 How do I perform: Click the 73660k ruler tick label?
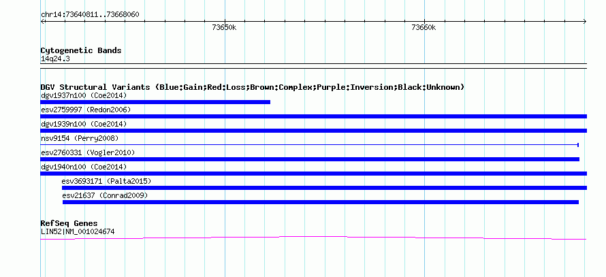coord(424,27)
